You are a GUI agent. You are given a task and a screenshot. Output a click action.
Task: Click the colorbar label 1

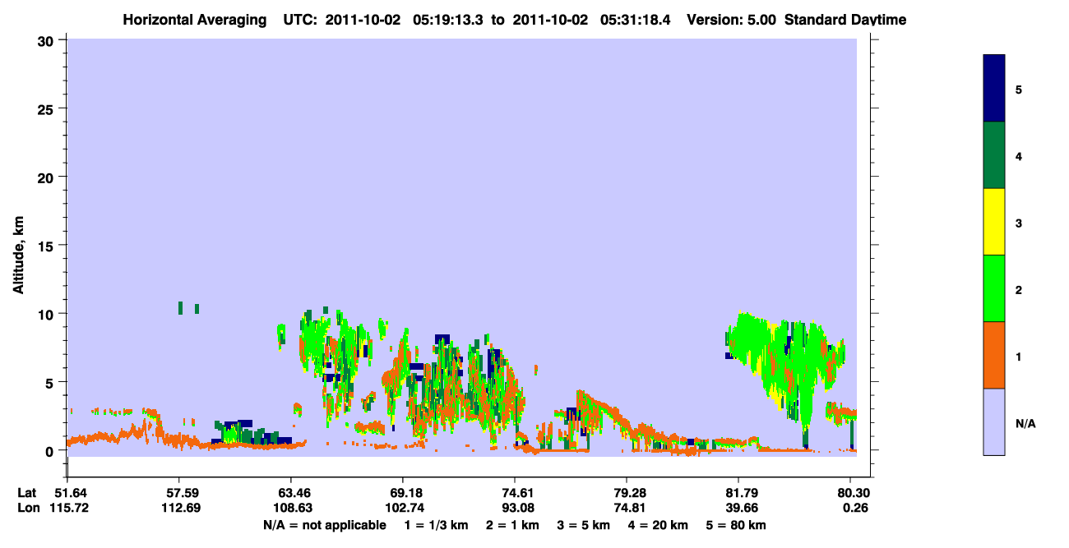[x=1019, y=356]
